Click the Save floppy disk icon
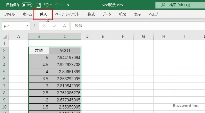This screenshot has height=113, width=205. coord(38,5)
